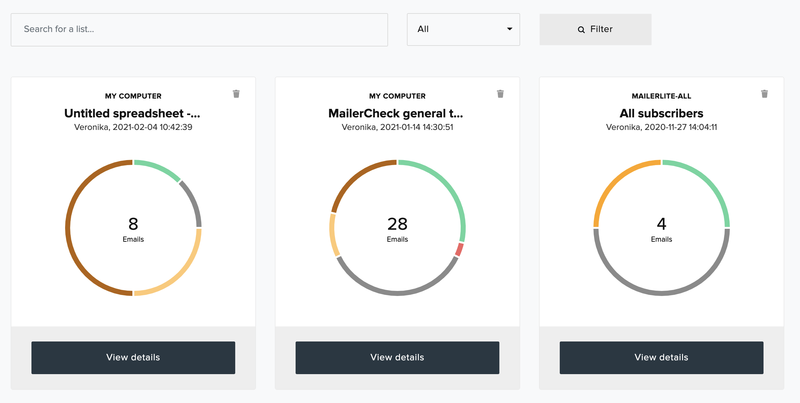Click the dropdown caret arrow beside All

point(509,29)
